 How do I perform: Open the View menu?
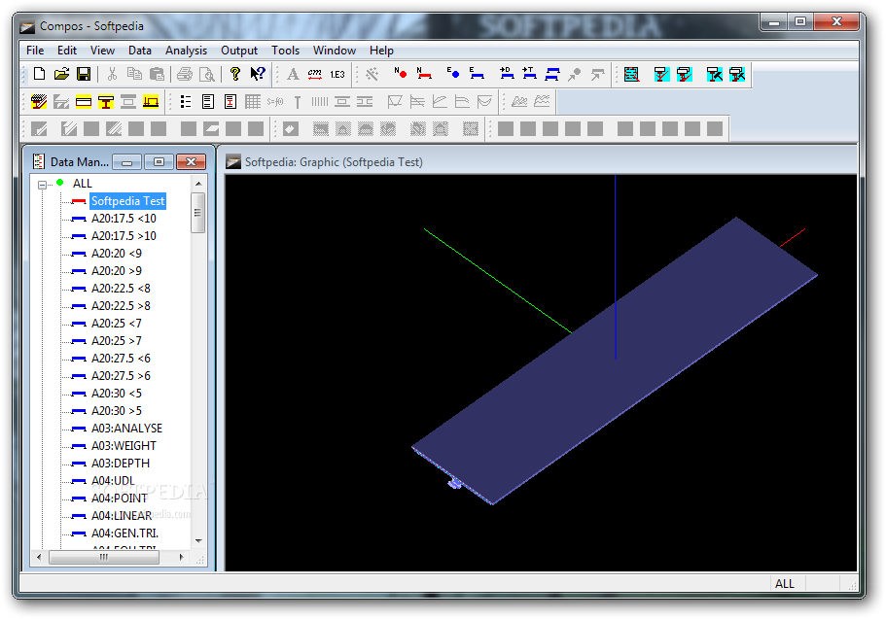(102, 51)
